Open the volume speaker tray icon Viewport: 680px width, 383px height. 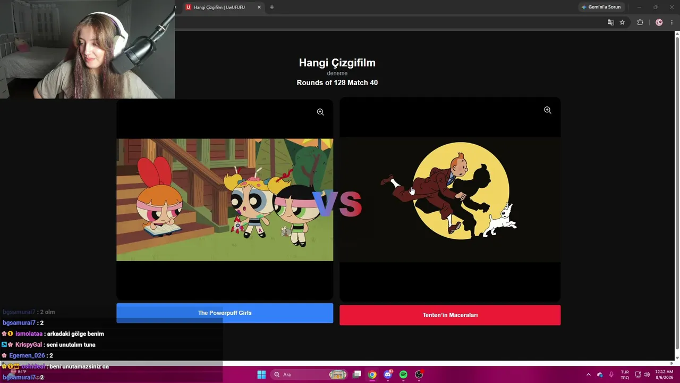pos(647,374)
